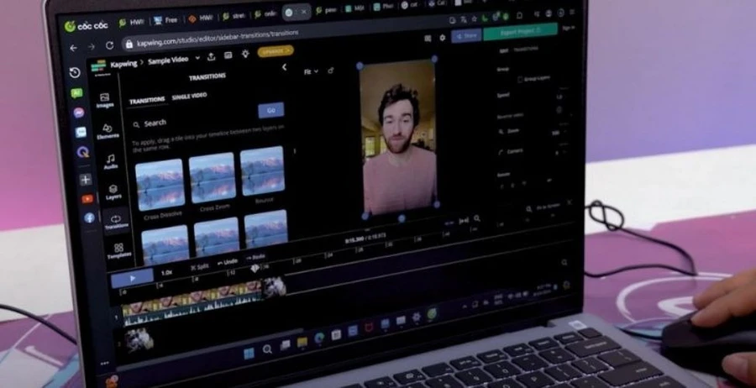This screenshot has width=756, height=388.
Task: Open Zalo in the browser sidebar
Action: (x=81, y=132)
